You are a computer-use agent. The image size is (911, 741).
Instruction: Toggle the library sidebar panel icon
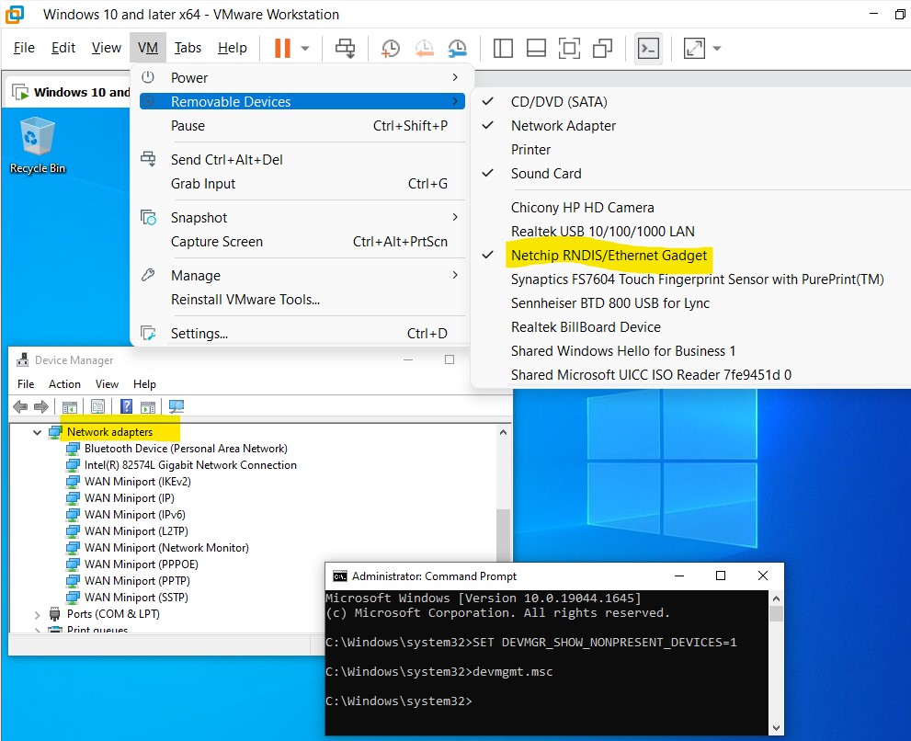503,48
